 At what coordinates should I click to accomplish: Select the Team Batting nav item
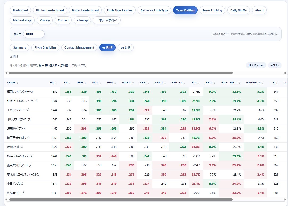pos(185,10)
